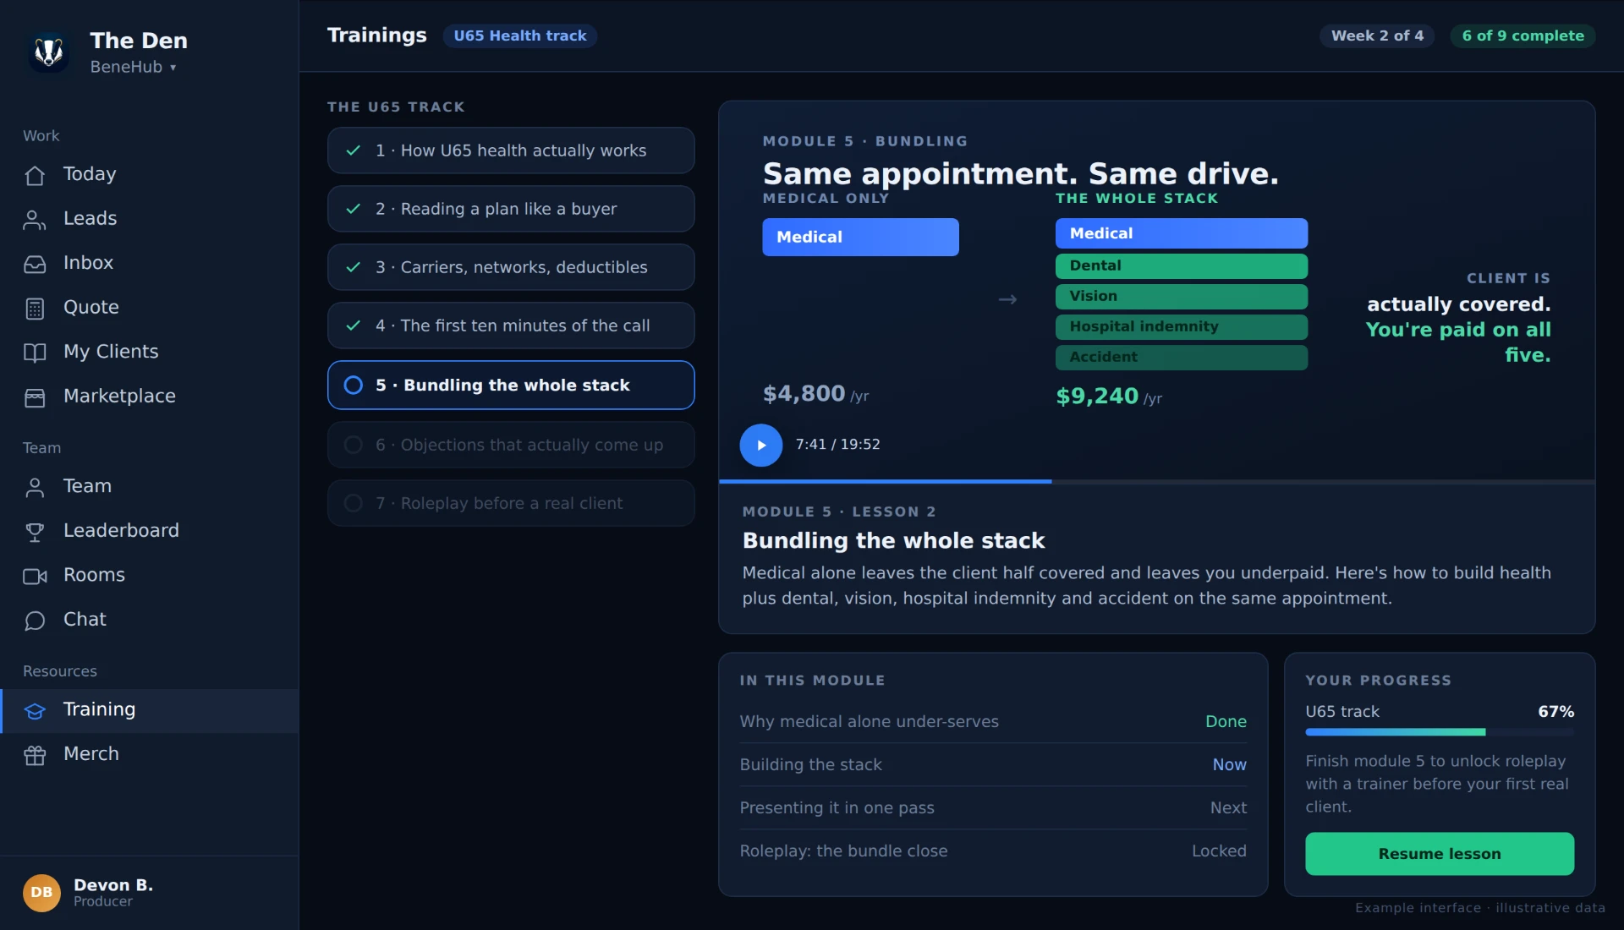Click the Marketplace storefront icon
Viewport: 1624px width, 930px height.
point(35,397)
